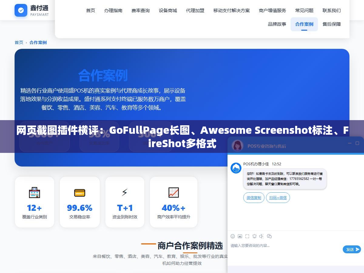
Task: Click the building icon above 12+
Action: coord(35,193)
